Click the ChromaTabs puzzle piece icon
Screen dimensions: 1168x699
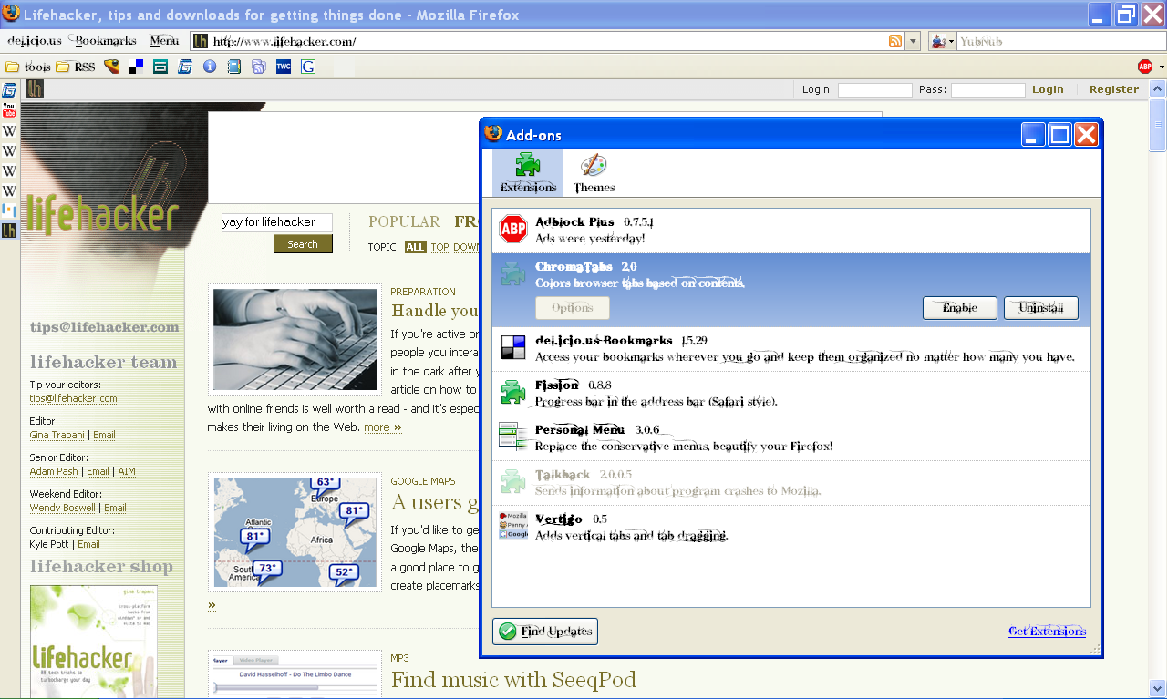pos(513,273)
